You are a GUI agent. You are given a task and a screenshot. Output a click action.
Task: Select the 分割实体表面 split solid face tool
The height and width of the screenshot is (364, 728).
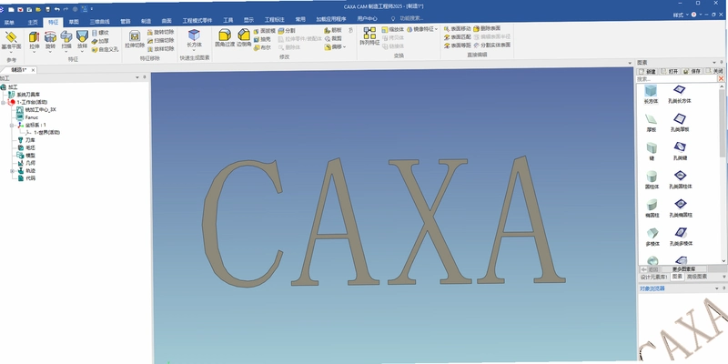pyautogui.click(x=492, y=45)
